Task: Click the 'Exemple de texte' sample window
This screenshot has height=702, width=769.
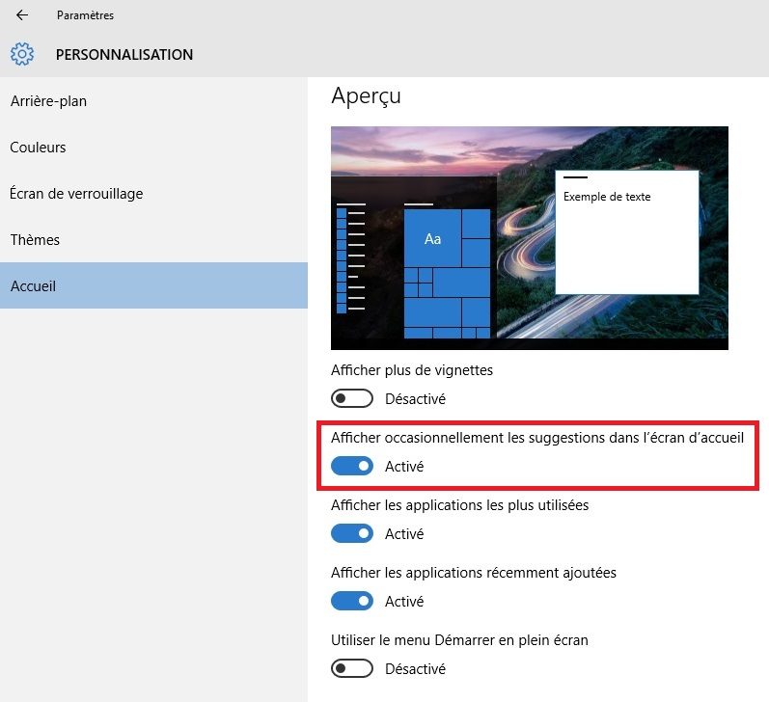Action: (x=626, y=231)
